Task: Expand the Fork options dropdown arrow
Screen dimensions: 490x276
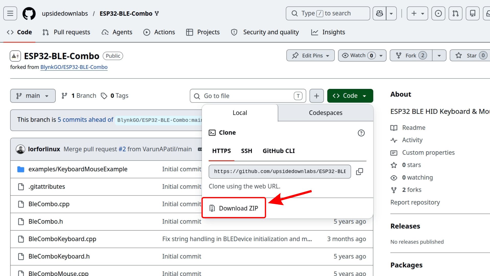Action: point(439,55)
